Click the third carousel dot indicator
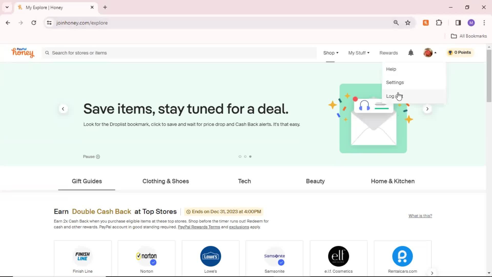 pos(250,156)
